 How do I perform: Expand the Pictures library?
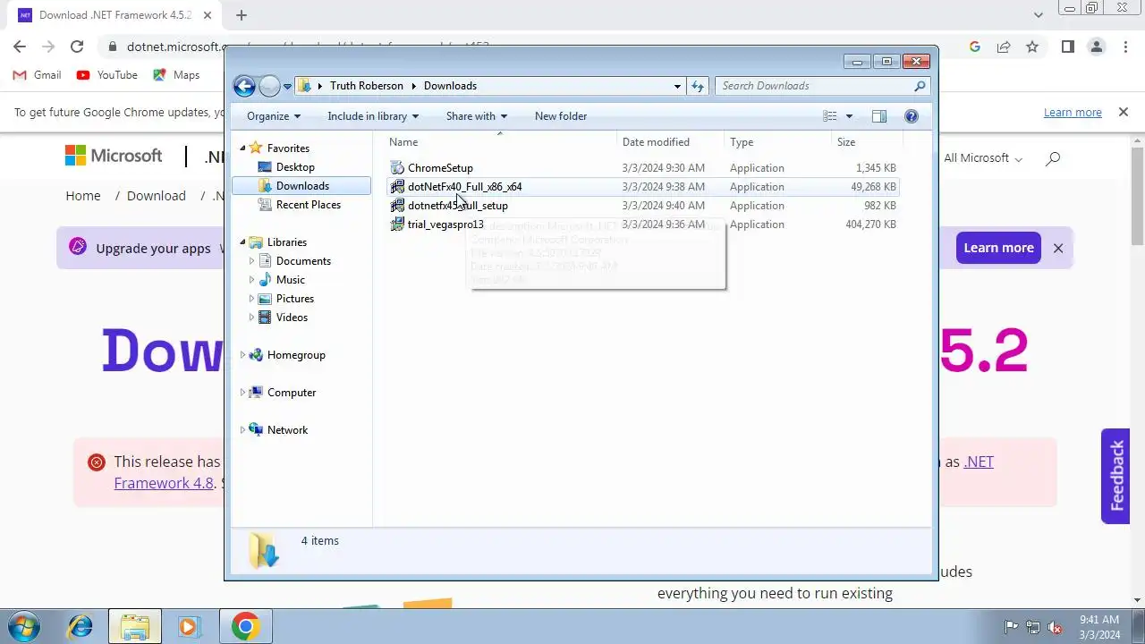coord(252,299)
